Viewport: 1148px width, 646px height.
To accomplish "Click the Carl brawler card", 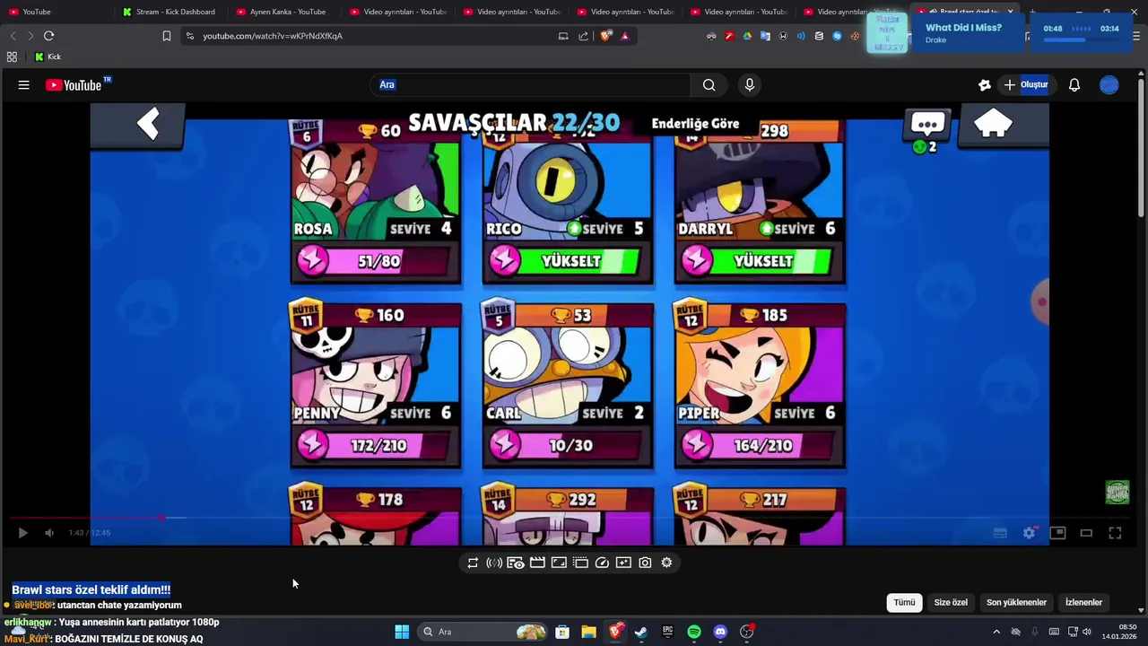I will pos(568,384).
